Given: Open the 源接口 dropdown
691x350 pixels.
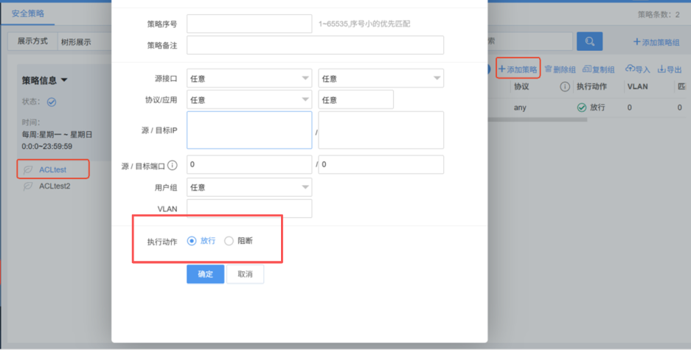Looking at the screenshot, I should [x=249, y=78].
